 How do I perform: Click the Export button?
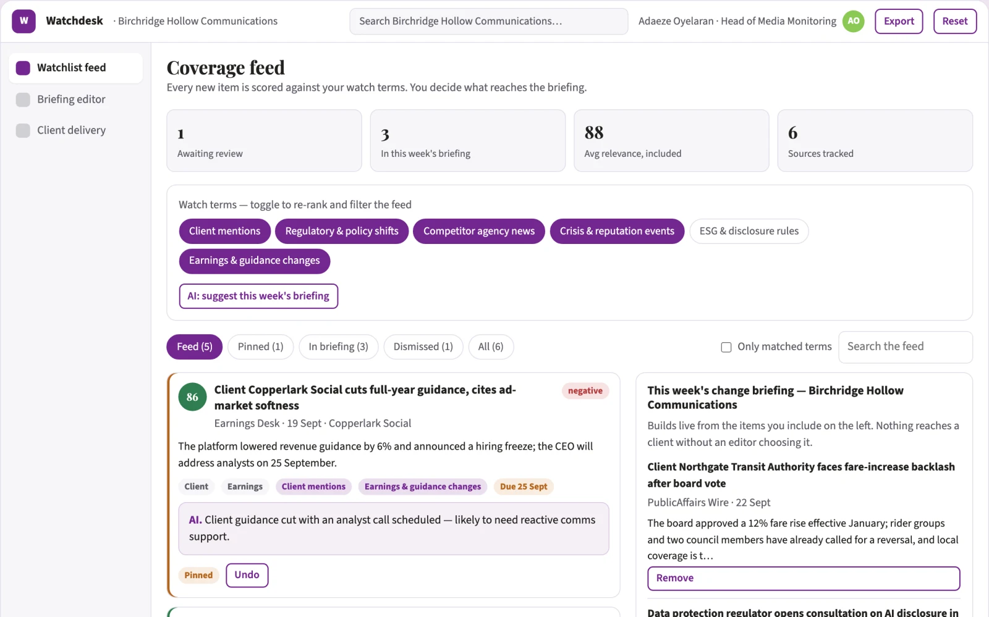tap(898, 21)
